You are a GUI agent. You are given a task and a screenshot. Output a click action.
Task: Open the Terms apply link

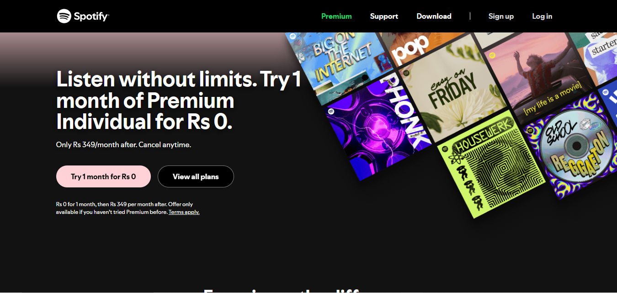[x=184, y=212]
